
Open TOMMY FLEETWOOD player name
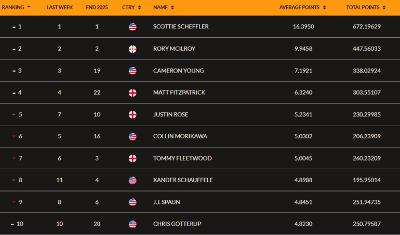(x=182, y=158)
